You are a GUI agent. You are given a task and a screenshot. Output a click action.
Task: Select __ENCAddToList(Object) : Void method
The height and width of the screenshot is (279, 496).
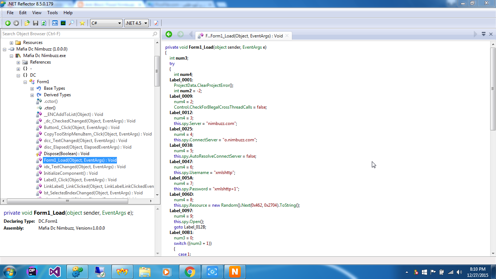tap(73, 114)
